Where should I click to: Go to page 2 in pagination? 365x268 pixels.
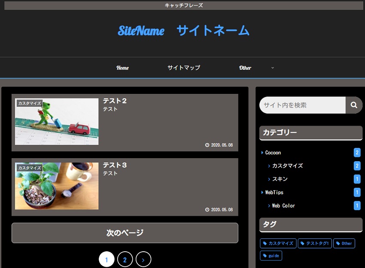click(x=125, y=259)
